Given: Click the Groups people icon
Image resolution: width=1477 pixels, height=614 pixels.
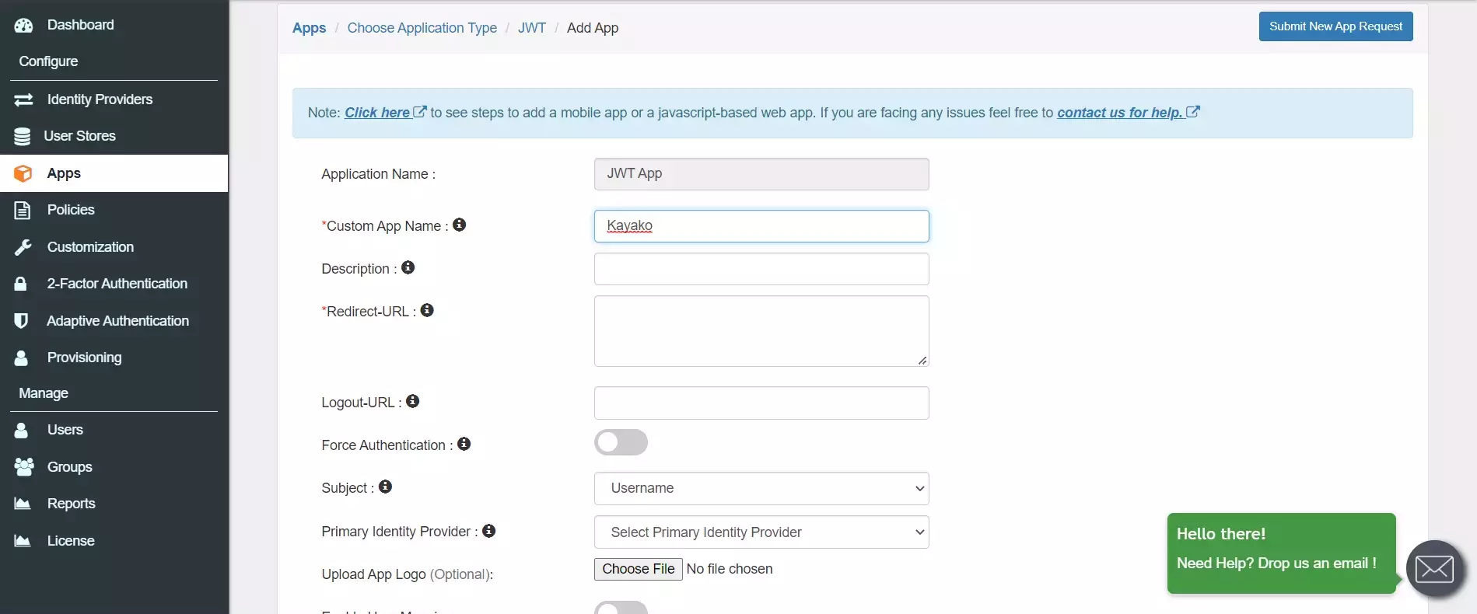Looking at the screenshot, I should (x=24, y=466).
